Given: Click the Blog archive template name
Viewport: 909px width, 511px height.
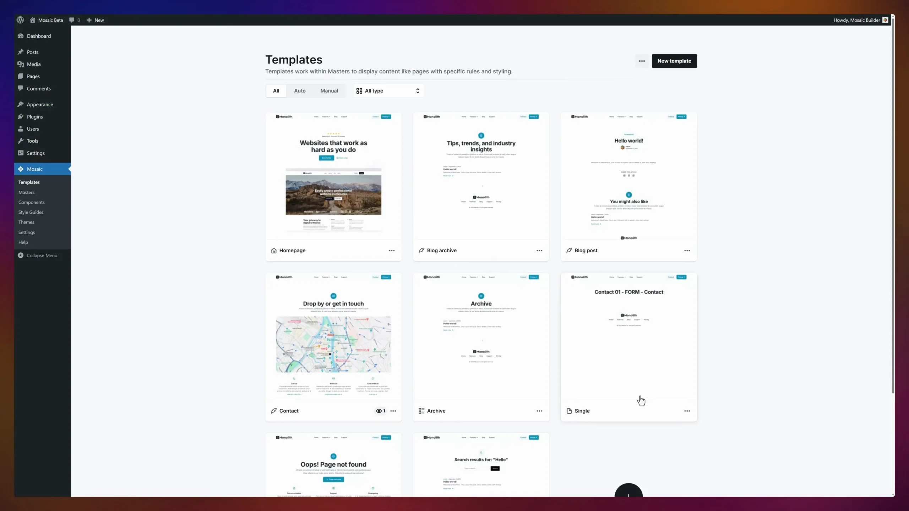Looking at the screenshot, I should [x=442, y=251].
